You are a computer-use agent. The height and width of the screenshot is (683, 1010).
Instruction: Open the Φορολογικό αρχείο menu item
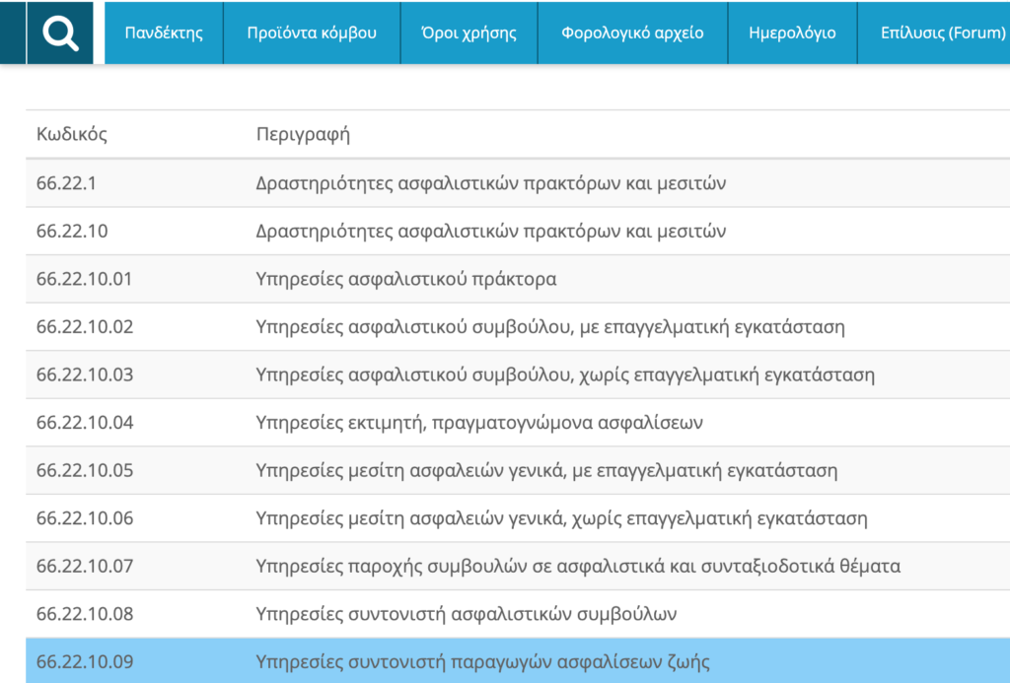pos(632,33)
